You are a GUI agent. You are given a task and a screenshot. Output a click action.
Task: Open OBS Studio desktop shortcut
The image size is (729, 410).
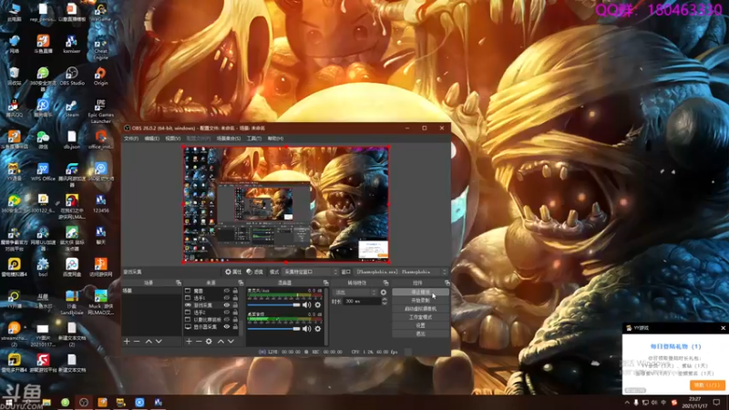pyautogui.click(x=71, y=75)
